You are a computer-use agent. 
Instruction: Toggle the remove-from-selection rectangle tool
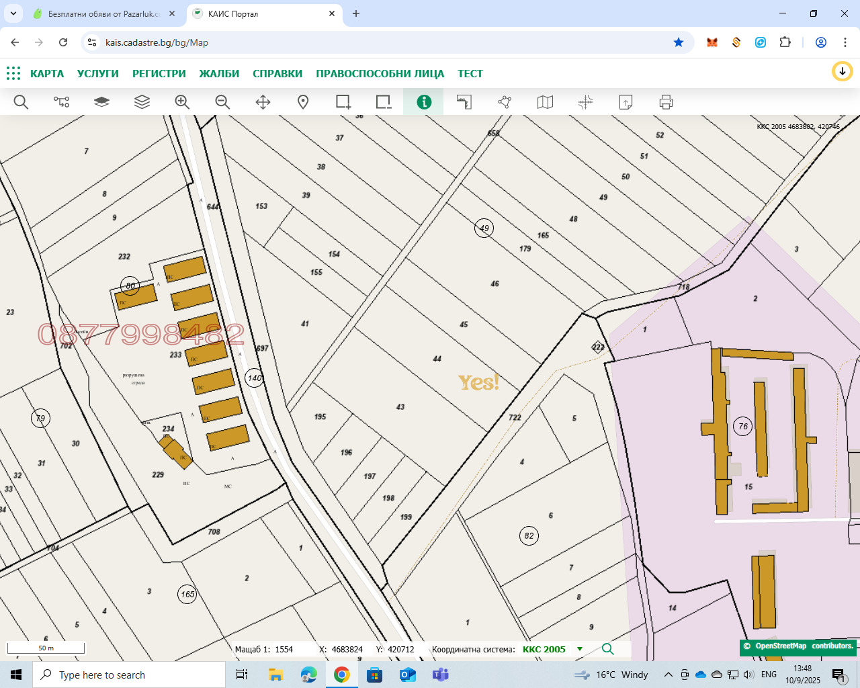pos(383,102)
